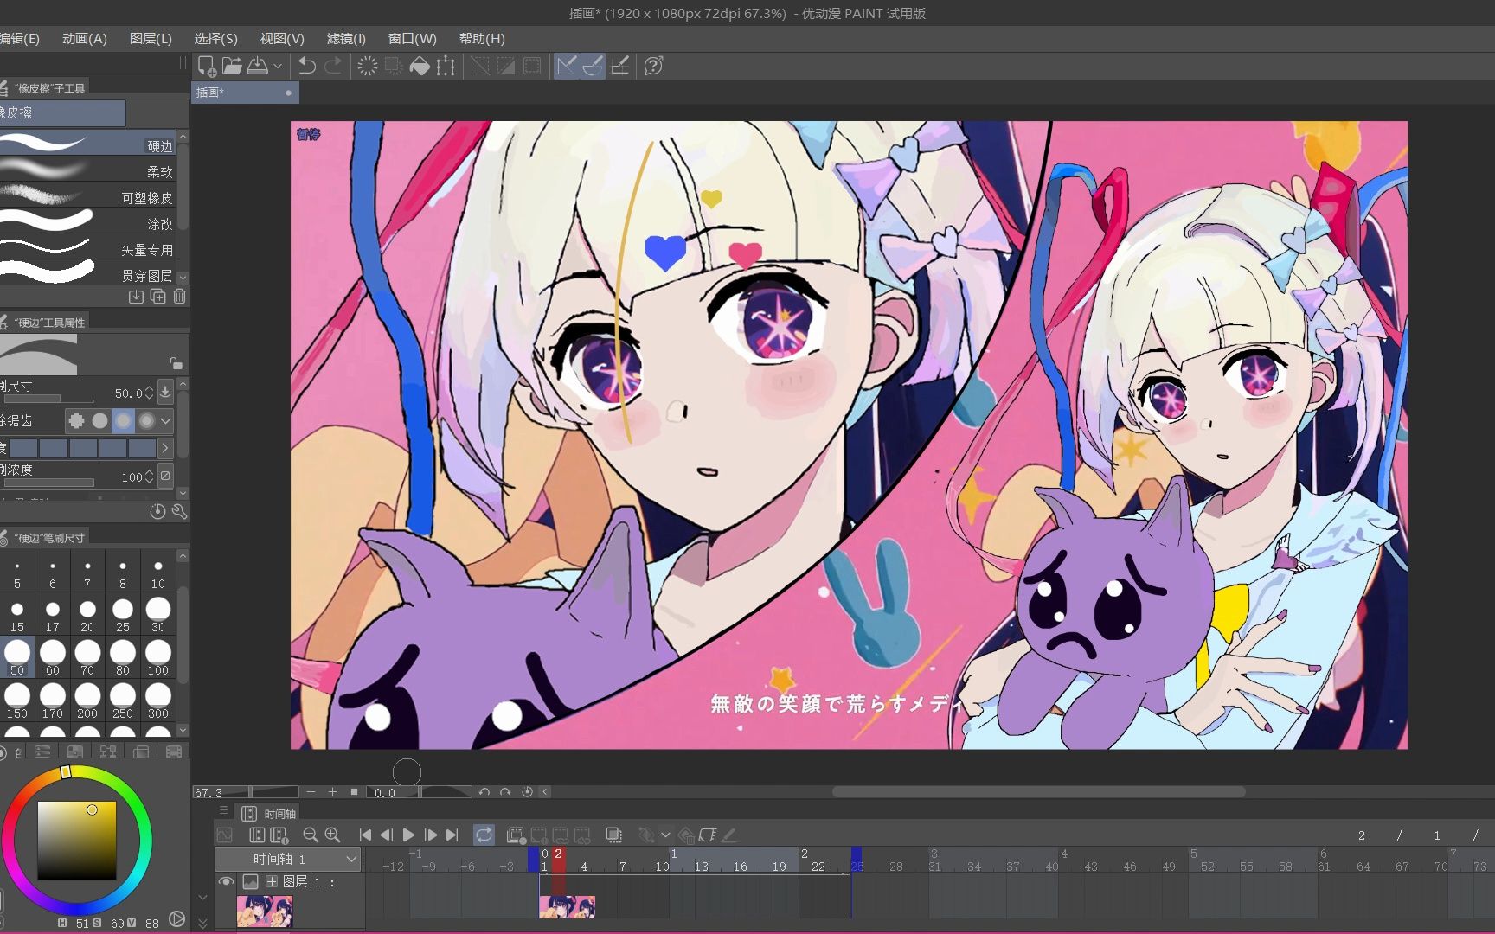Image resolution: width=1495 pixels, height=934 pixels.
Task: Select the strongest anti-aliasing option
Action: [x=146, y=420]
